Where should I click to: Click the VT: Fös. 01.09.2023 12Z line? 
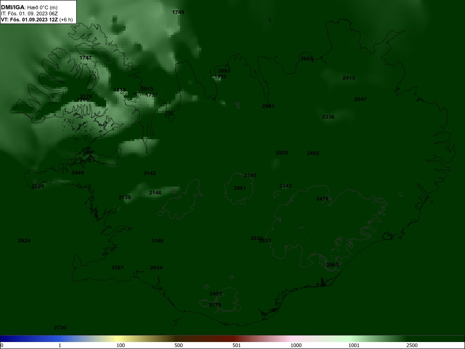point(36,20)
